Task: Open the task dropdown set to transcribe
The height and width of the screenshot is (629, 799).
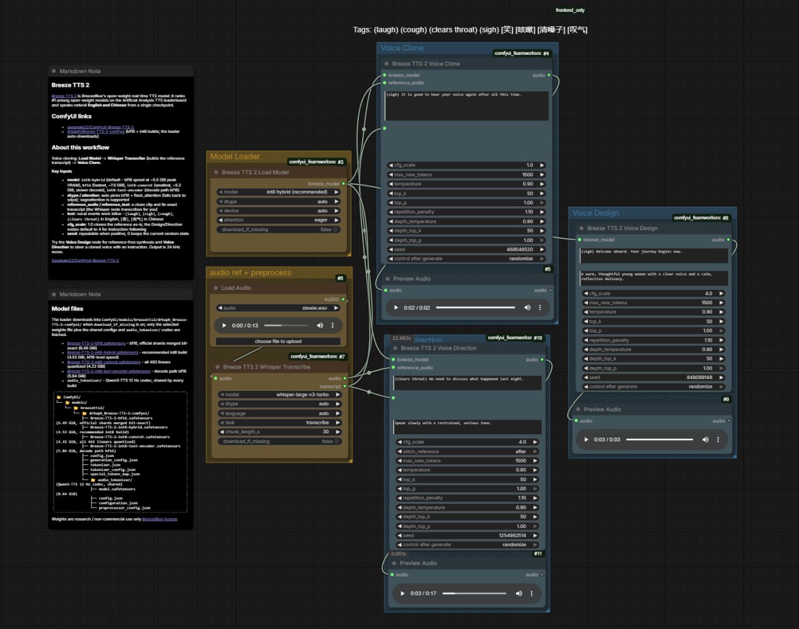Action: click(x=280, y=423)
